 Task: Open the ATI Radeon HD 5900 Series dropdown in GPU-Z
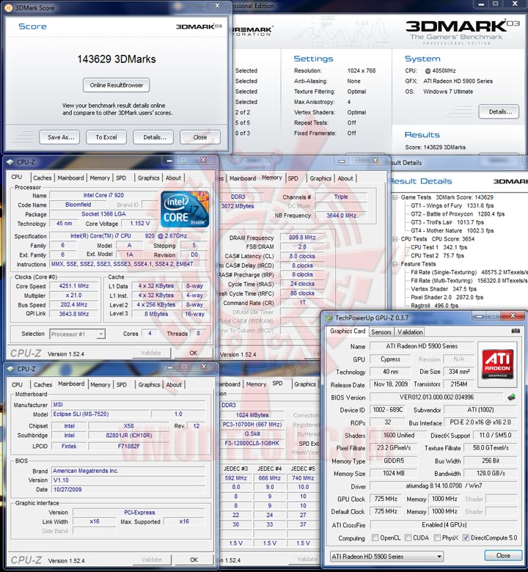point(386,557)
